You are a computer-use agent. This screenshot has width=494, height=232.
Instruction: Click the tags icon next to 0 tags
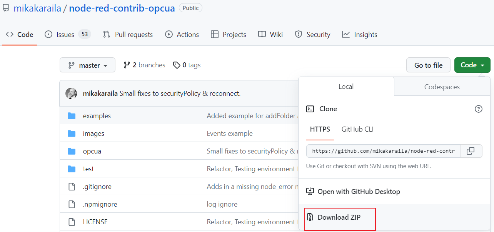177,65
